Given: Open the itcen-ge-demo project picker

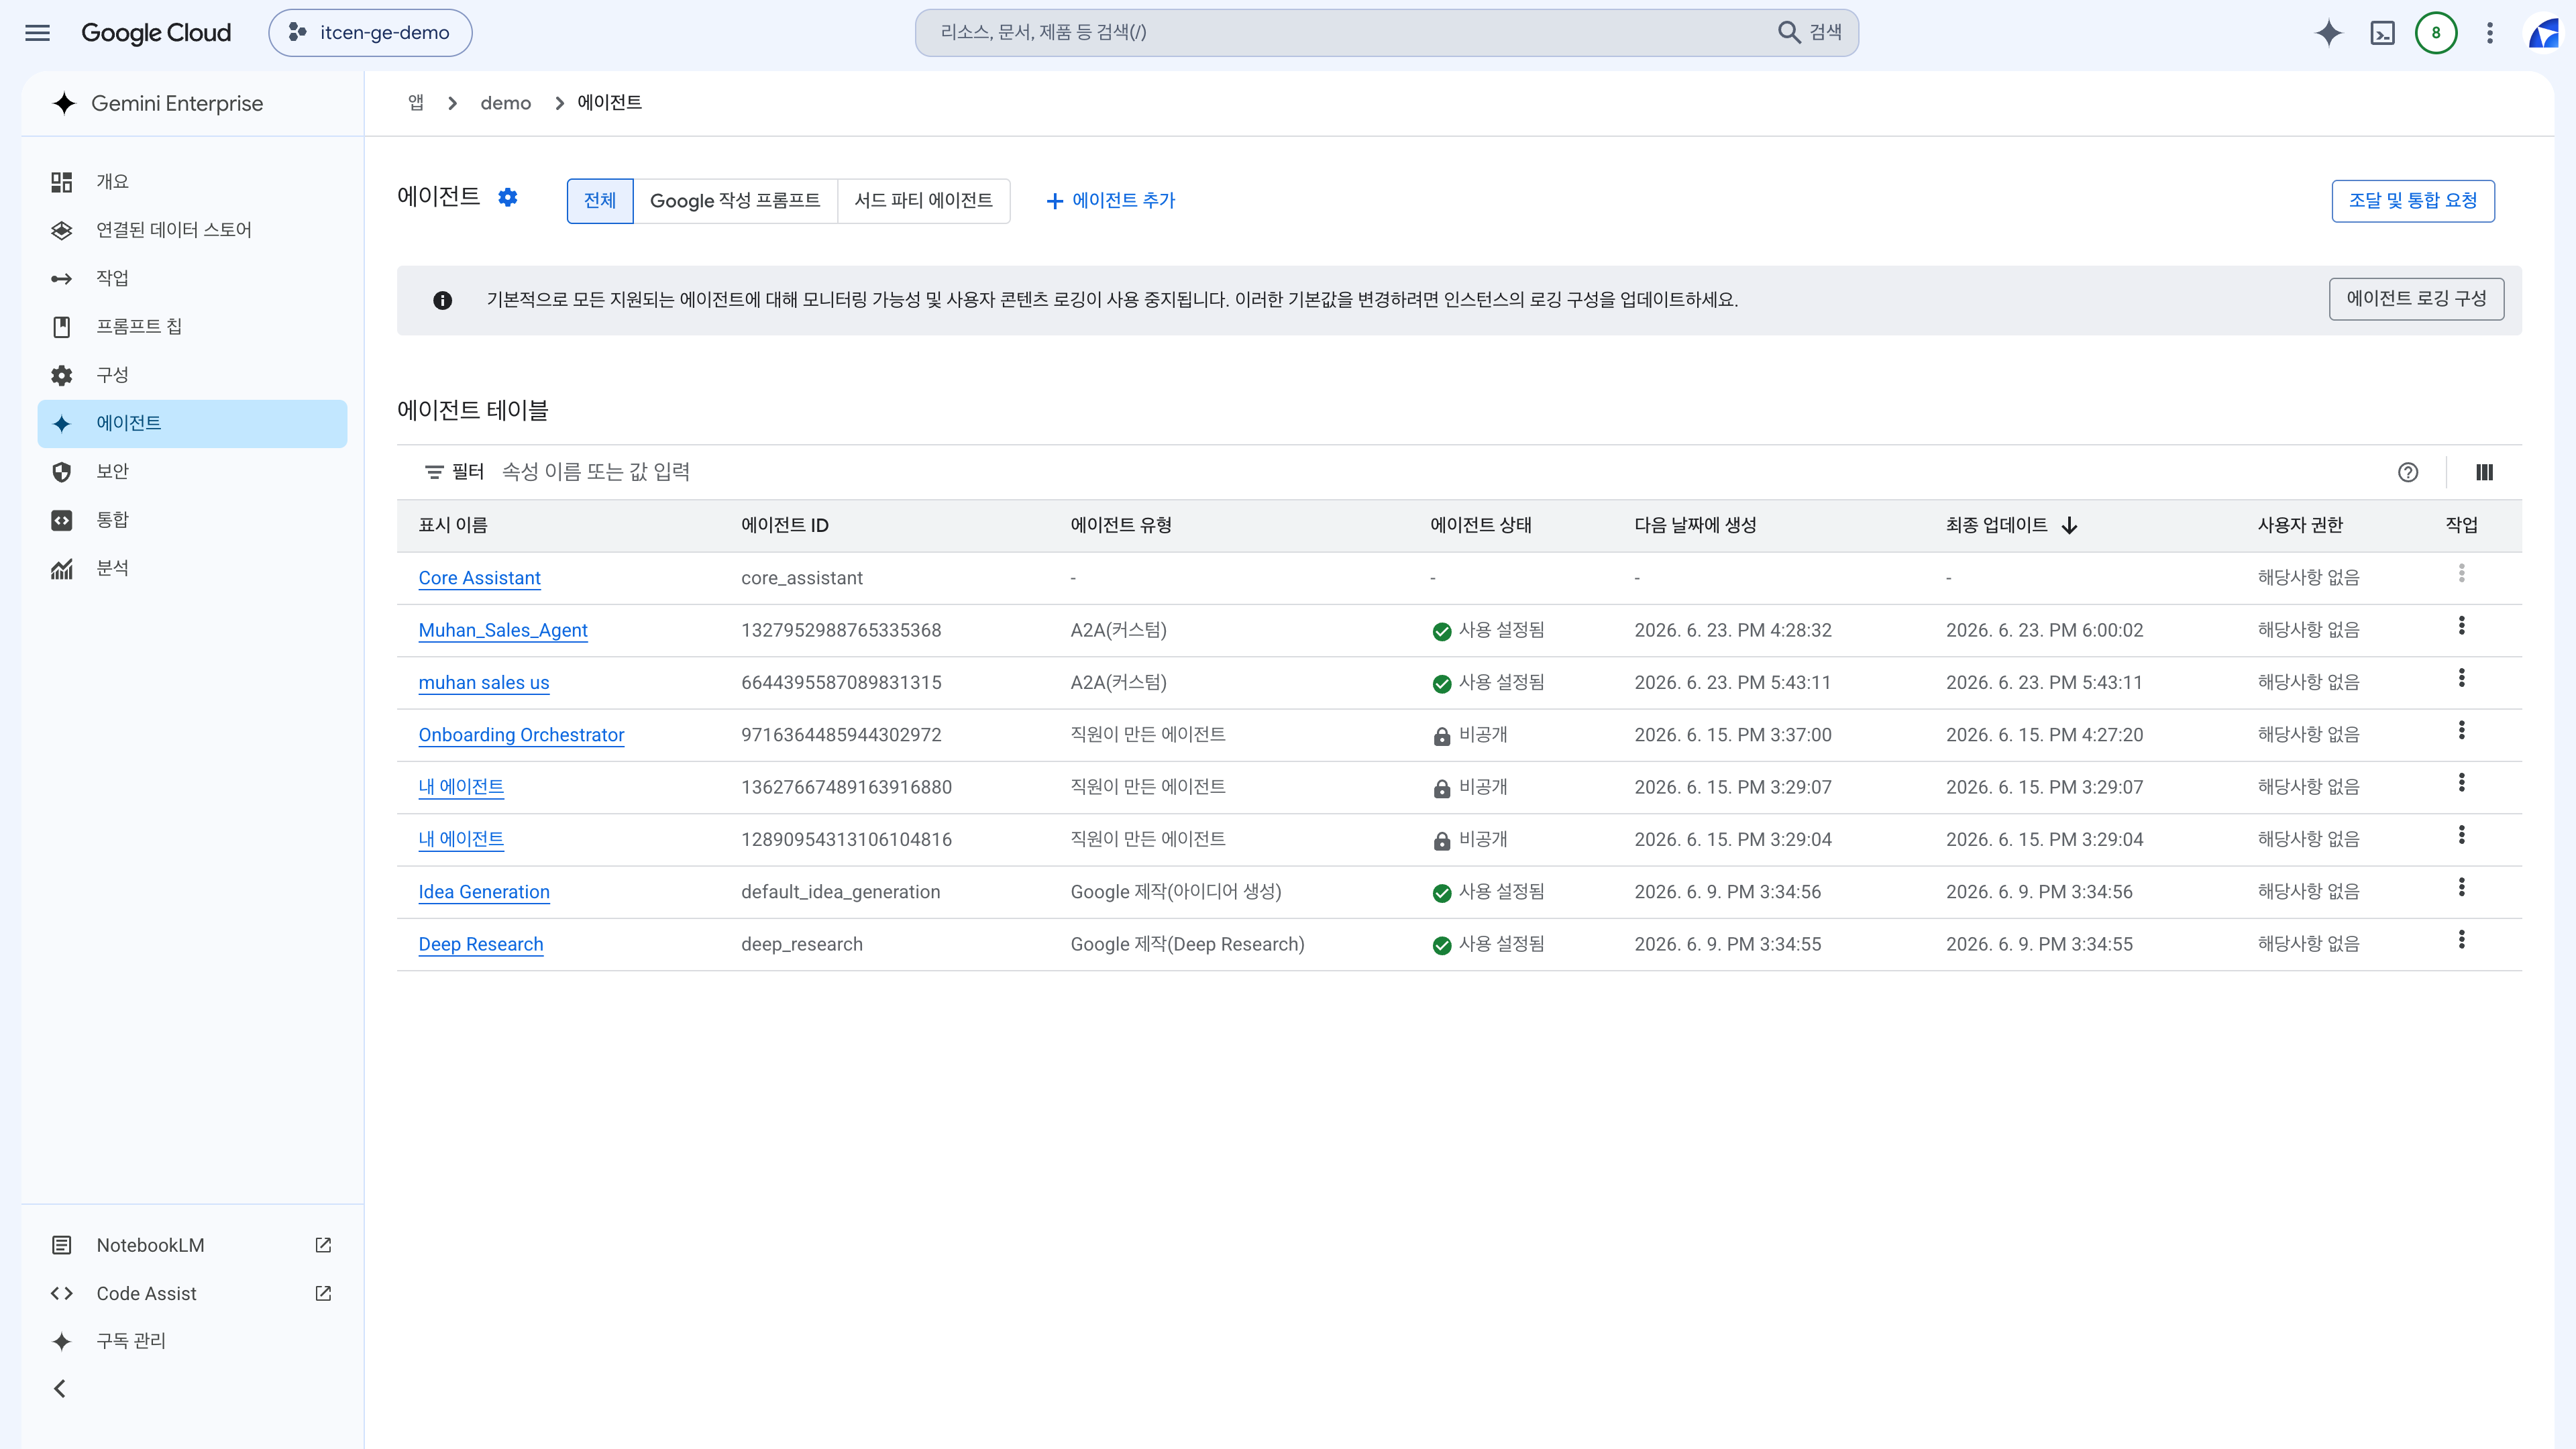Looking at the screenshot, I should pos(370,33).
